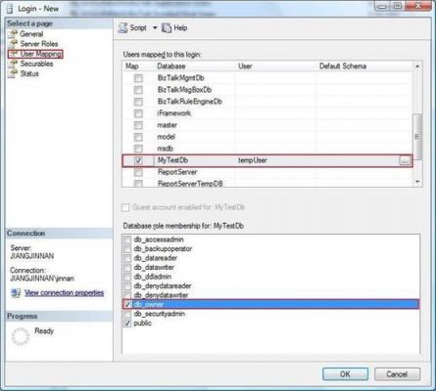Check the db_datareader role checkbox
The height and width of the screenshot is (391, 436).
click(127, 258)
